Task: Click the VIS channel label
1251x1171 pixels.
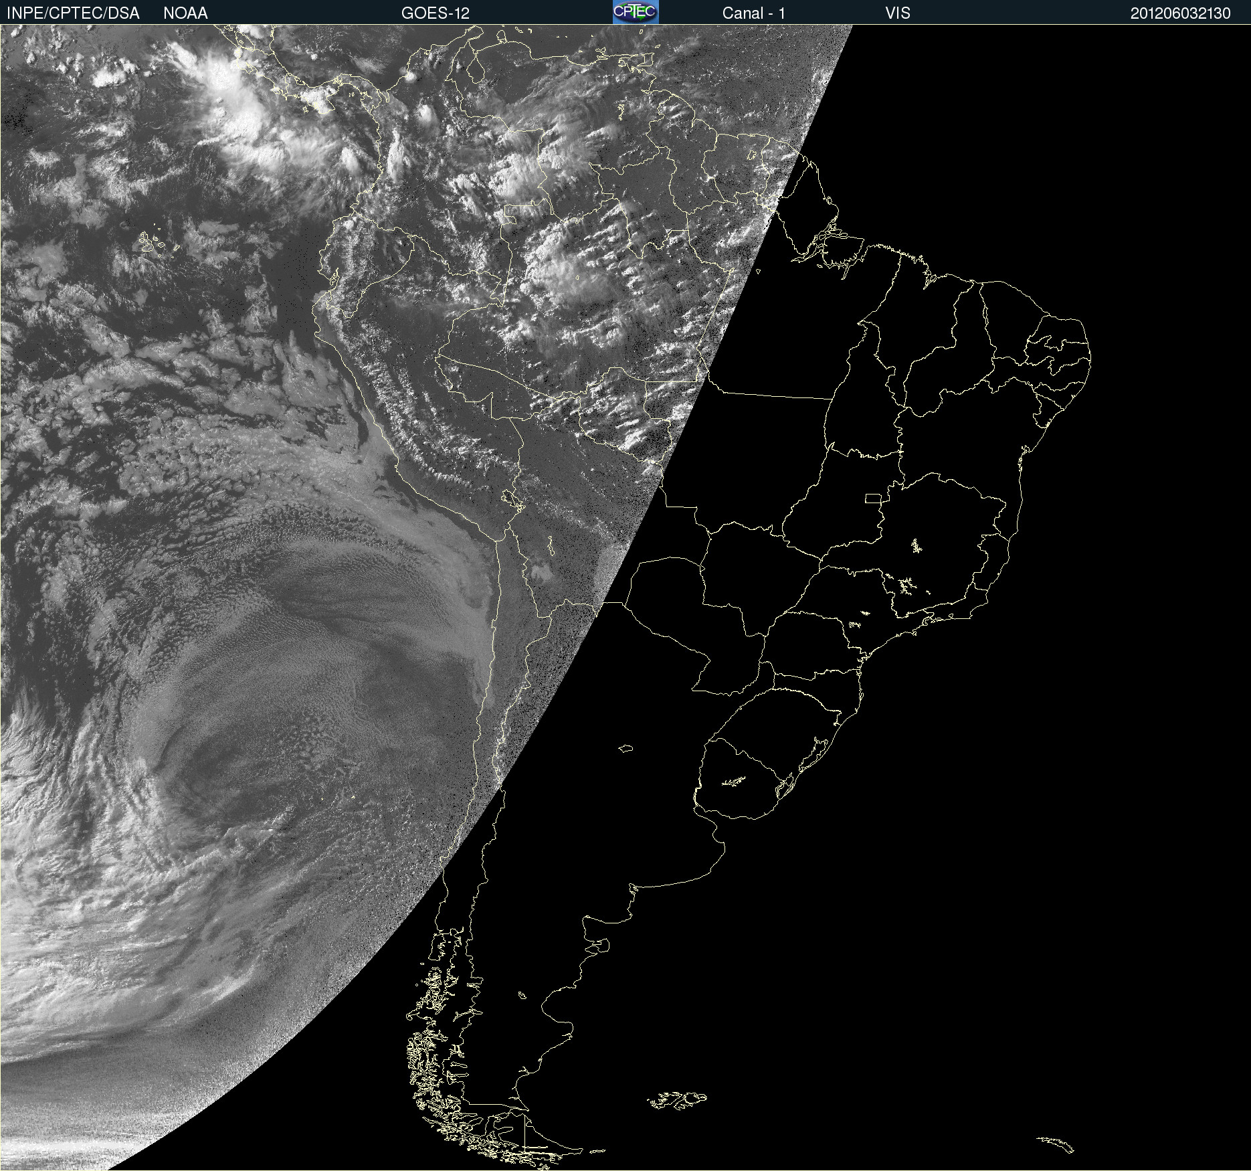Action: point(898,13)
